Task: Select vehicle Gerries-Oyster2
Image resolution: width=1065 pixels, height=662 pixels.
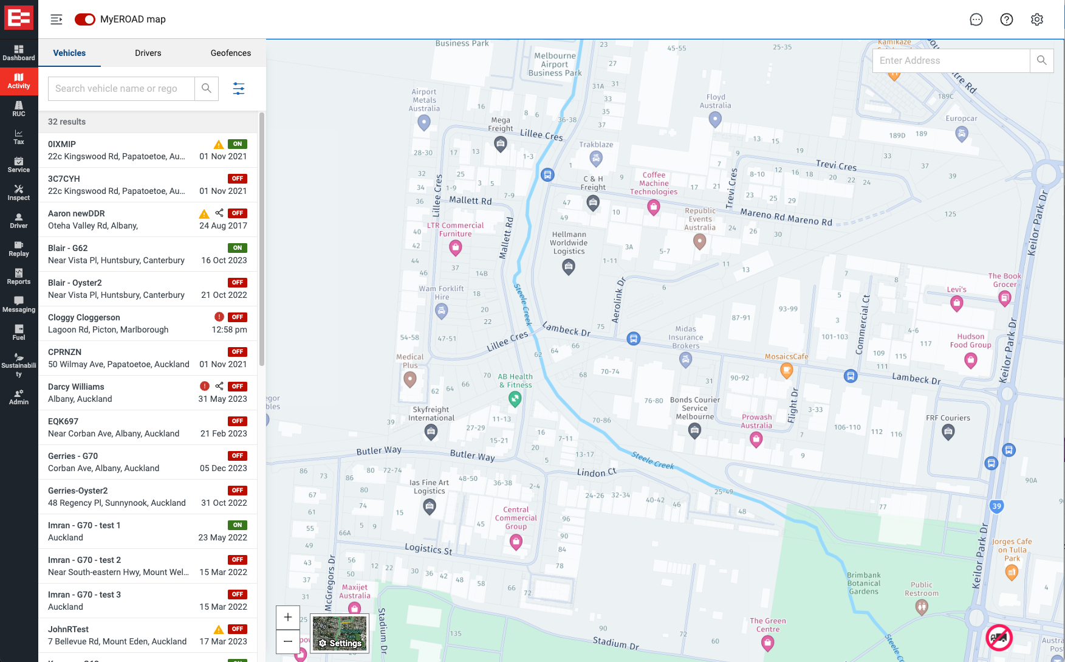Action: tap(148, 497)
